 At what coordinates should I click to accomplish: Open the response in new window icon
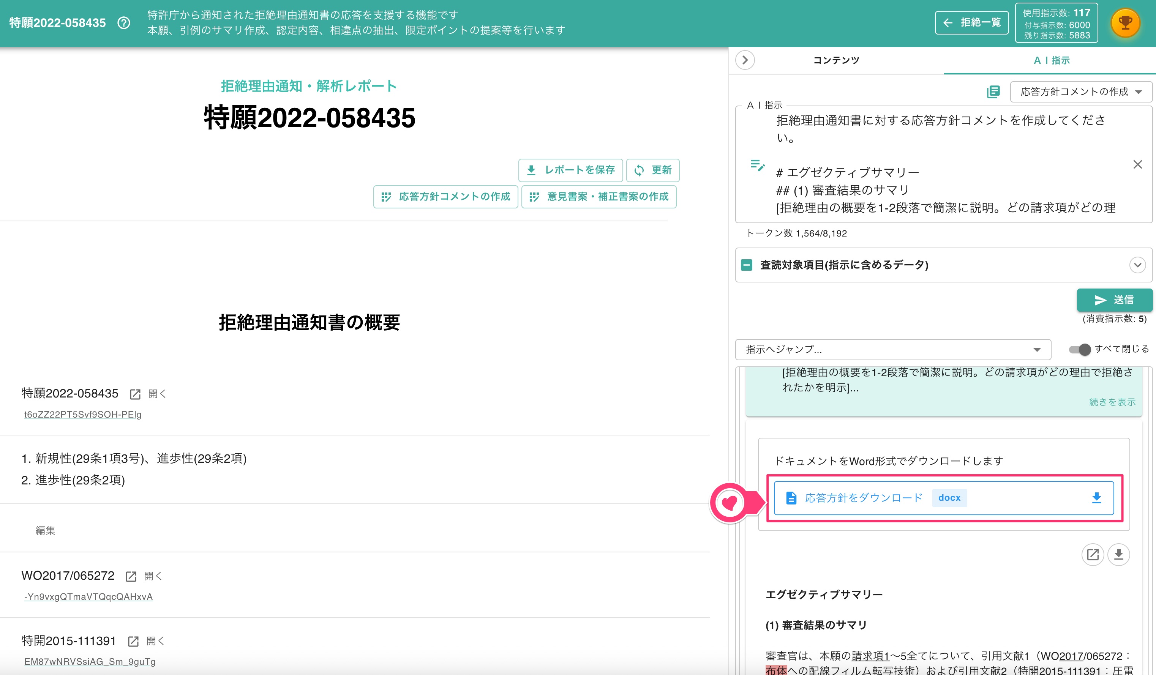pos(1093,554)
